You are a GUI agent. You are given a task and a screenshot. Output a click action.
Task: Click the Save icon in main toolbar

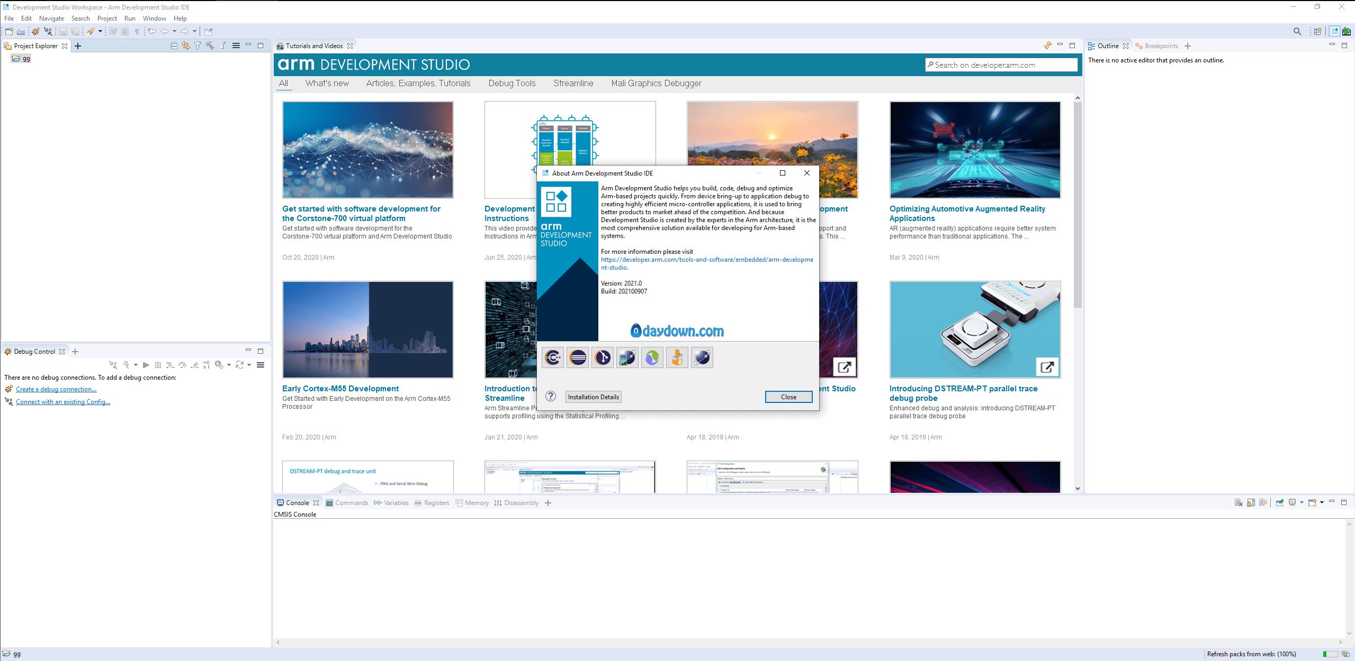63,31
